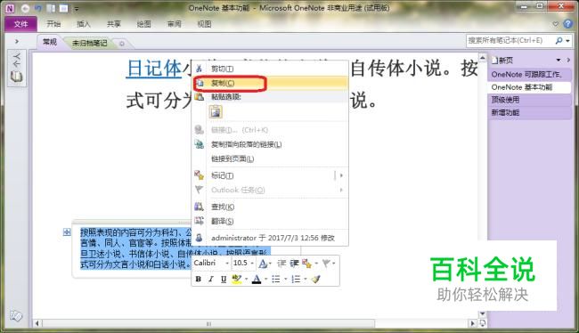Open the Customize Quick Access Toolbar arrow
Viewport: 579px width, 333px height.
[77, 9]
